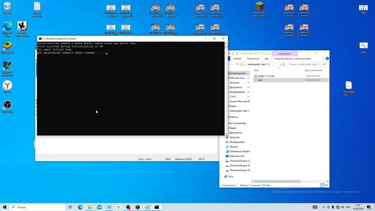Click UTF-8 encoding in Notepad status bar
This screenshot has width=375, height=211.
[x=202, y=159]
